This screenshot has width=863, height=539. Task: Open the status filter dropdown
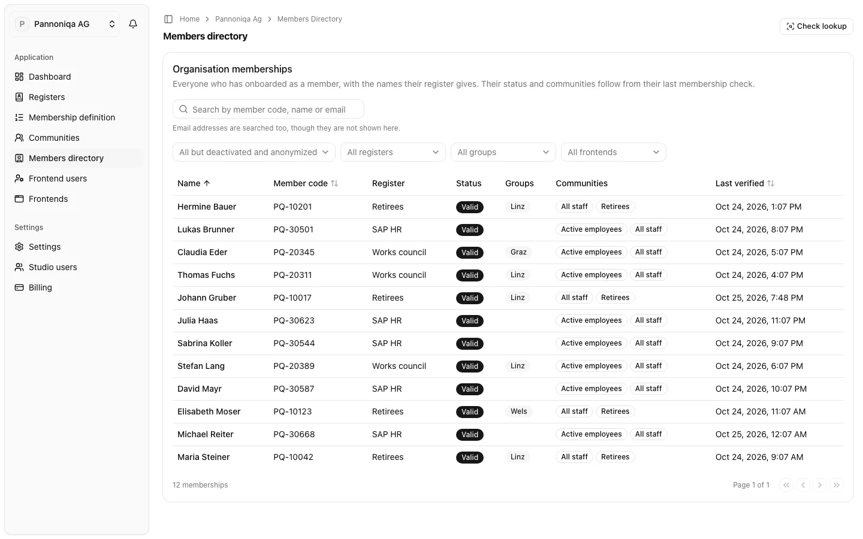point(254,152)
